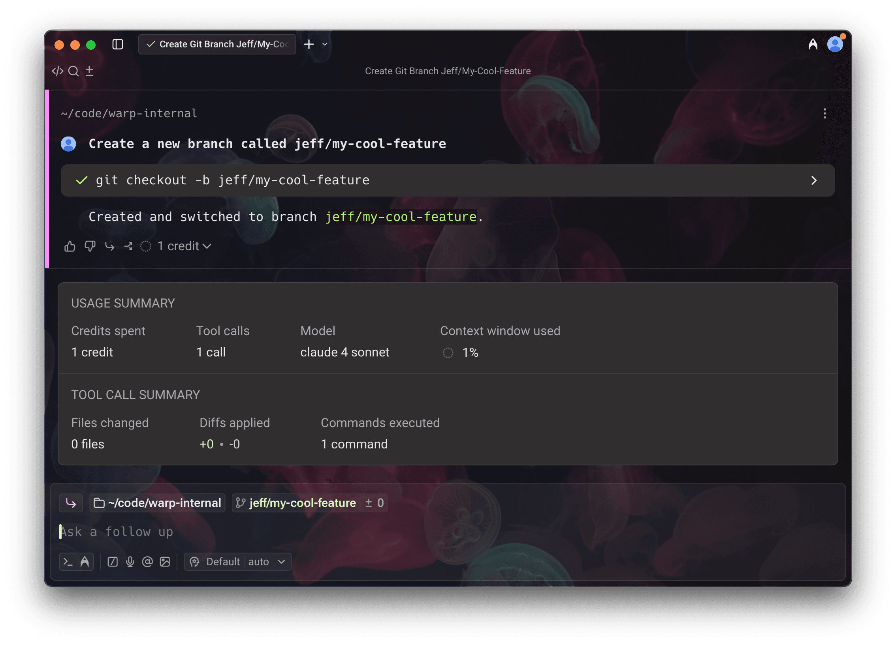Screen dimensions: 896x645
Task: Toggle the left sidebar panel icon
Action: click(118, 44)
